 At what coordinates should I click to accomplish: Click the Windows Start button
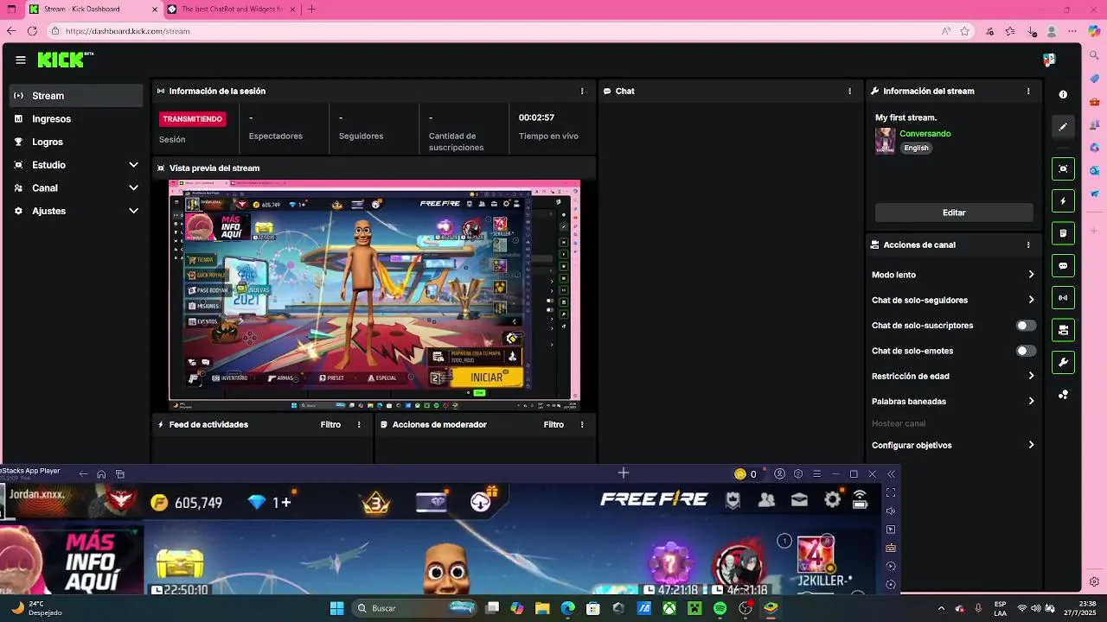[336, 608]
